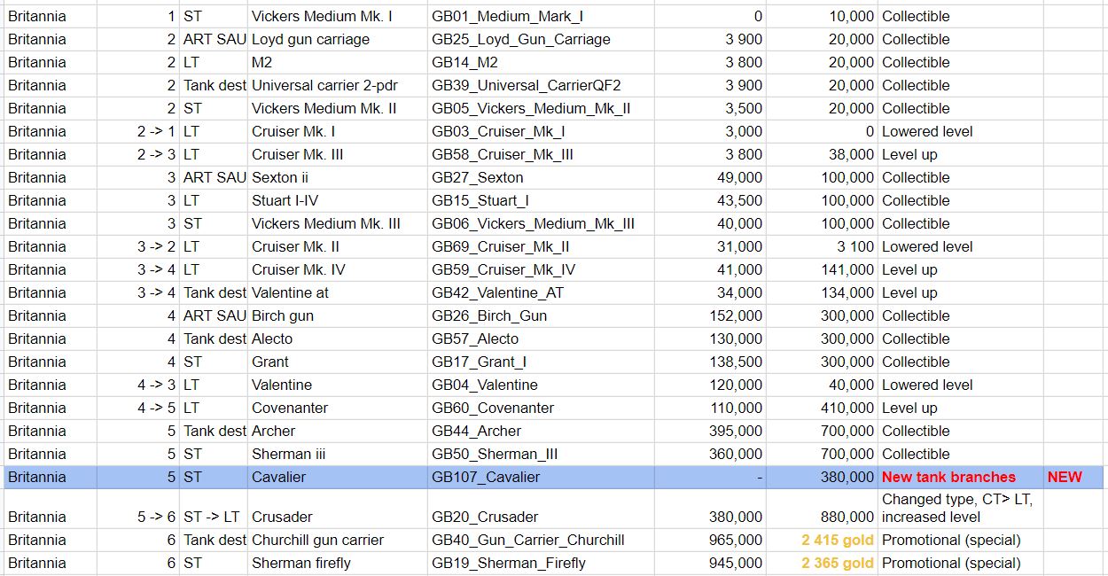
Task: Select the Grant name cell
Action: [x=337, y=362]
